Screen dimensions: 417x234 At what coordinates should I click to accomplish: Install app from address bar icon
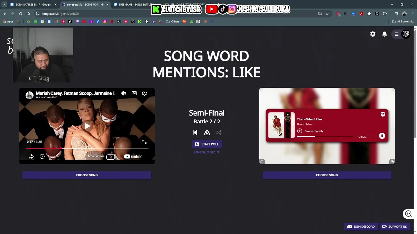320,14
